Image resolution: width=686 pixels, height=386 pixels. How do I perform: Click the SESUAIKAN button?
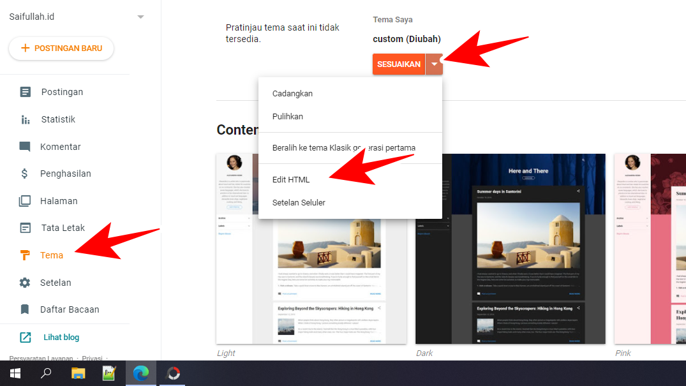click(399, 64)
